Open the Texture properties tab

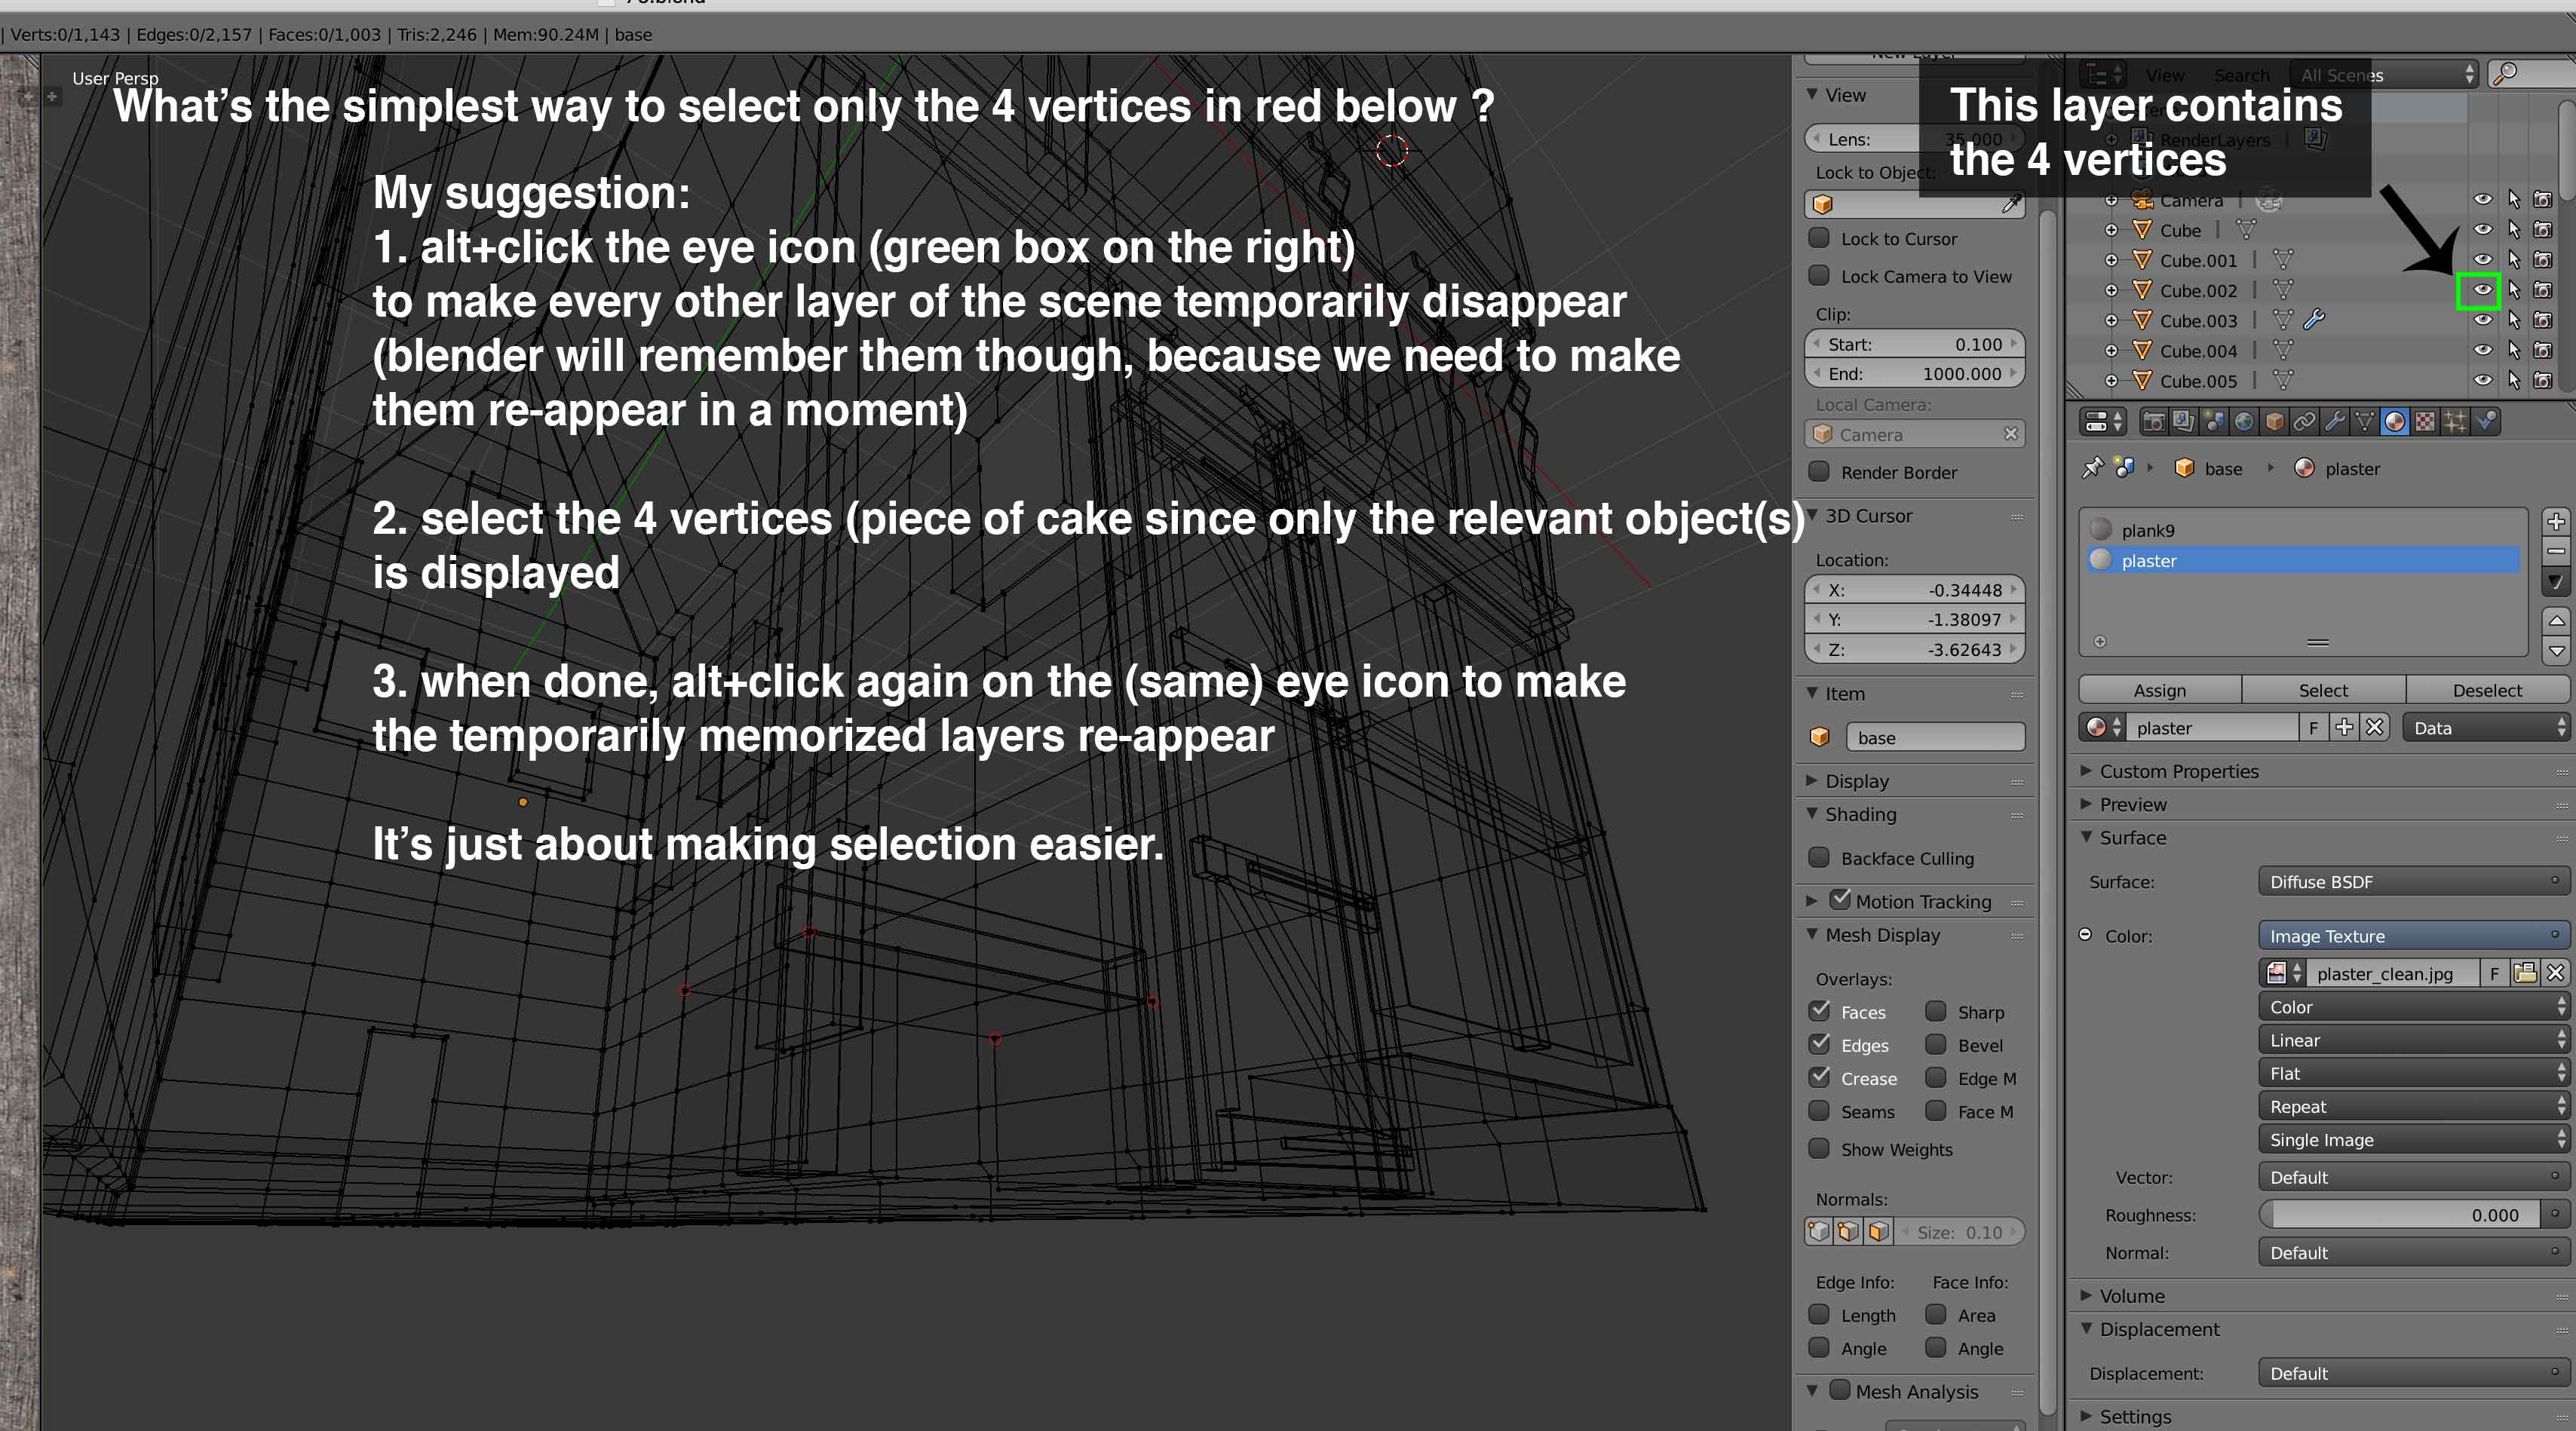2425,422
